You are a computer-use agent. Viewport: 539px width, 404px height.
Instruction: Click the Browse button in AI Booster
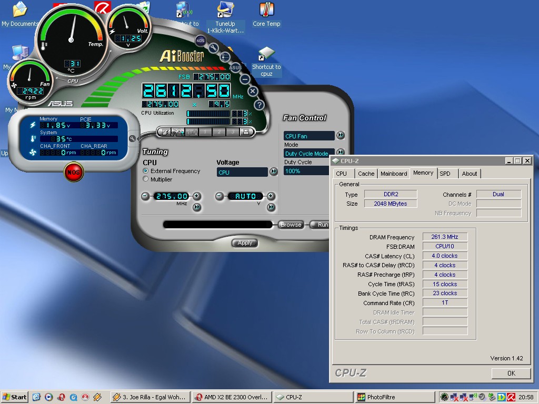291,225
